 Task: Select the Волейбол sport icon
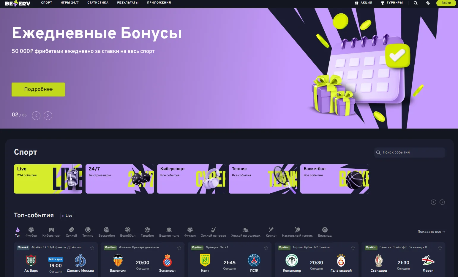click(127, 230)
